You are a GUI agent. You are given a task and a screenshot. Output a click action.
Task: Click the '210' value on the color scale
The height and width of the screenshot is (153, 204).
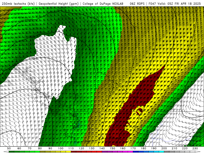coord(175,148)
